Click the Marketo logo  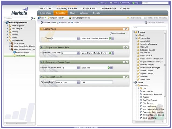point(20,11)
